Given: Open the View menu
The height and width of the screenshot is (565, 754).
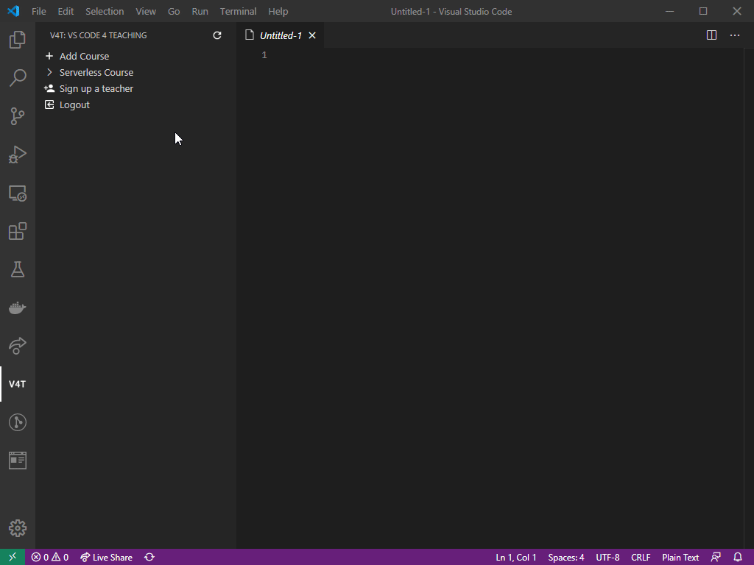Looking at the screenshot, I should tap(146, 11).
